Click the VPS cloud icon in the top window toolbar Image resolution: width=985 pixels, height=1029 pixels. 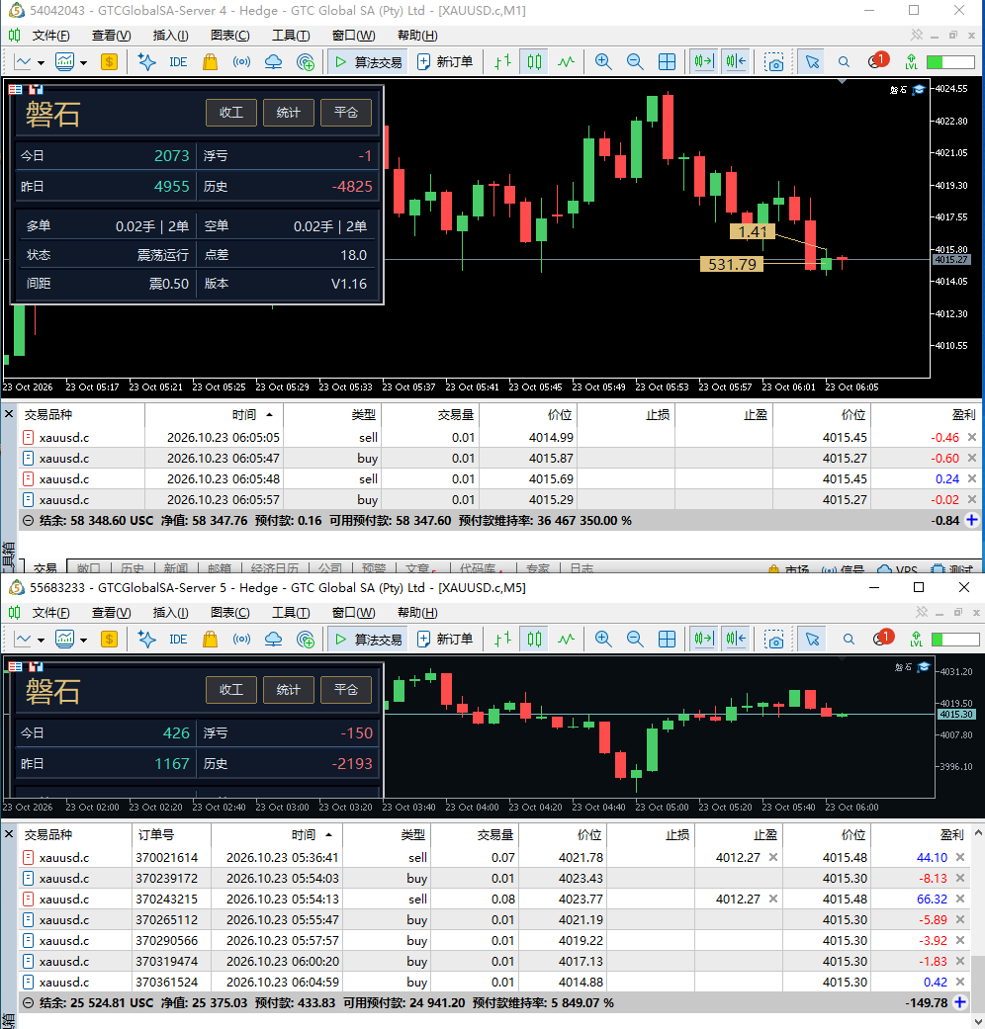click(x=273, y=62)
